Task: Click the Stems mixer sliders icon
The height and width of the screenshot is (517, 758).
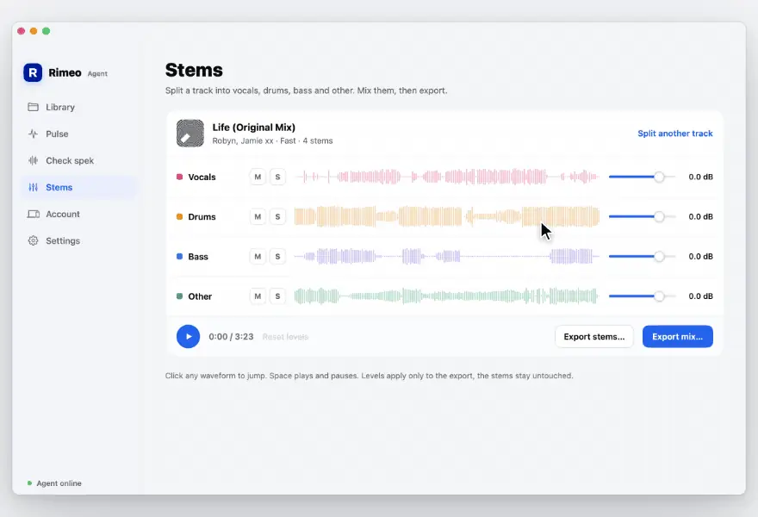Action: pyautogui.click(x=33, y=187)
